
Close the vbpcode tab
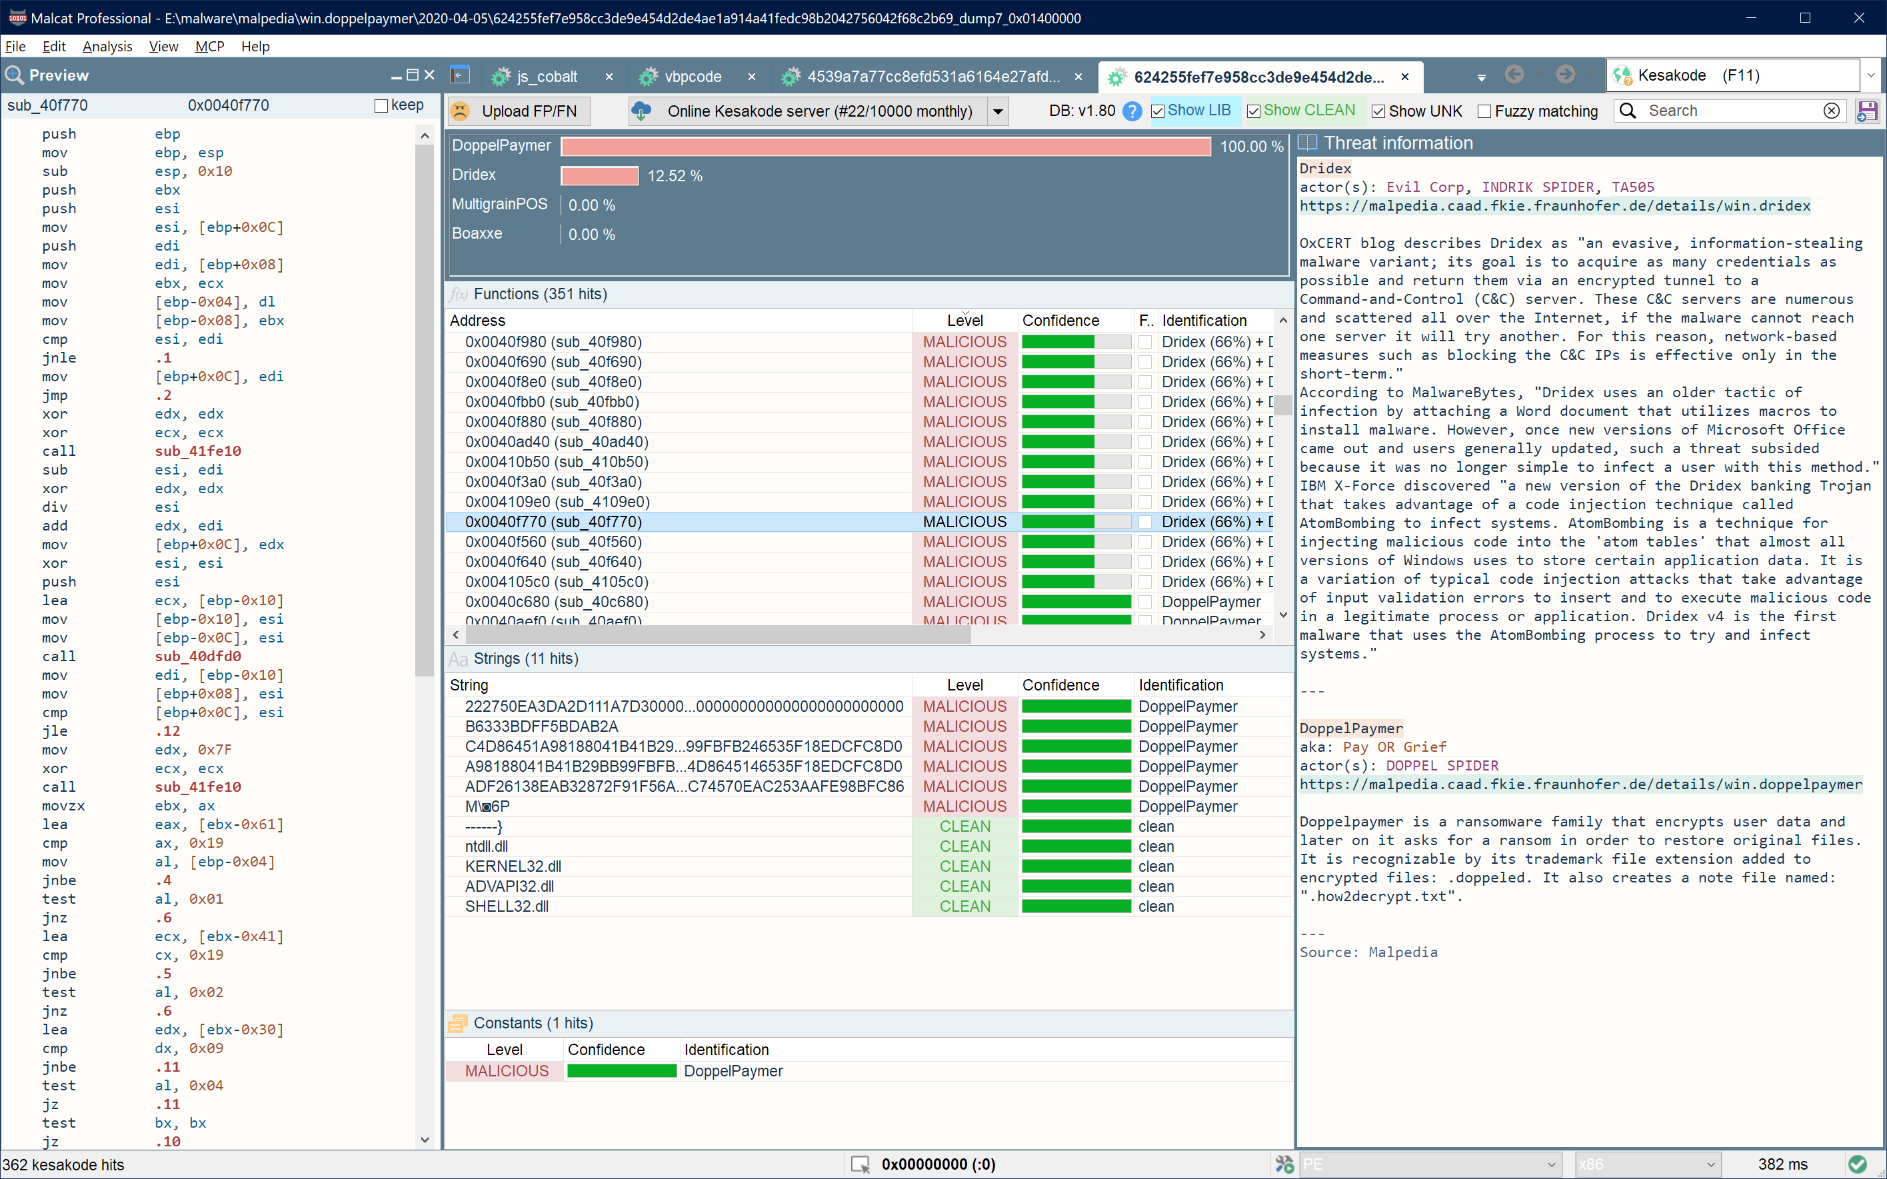pos(752,77)
